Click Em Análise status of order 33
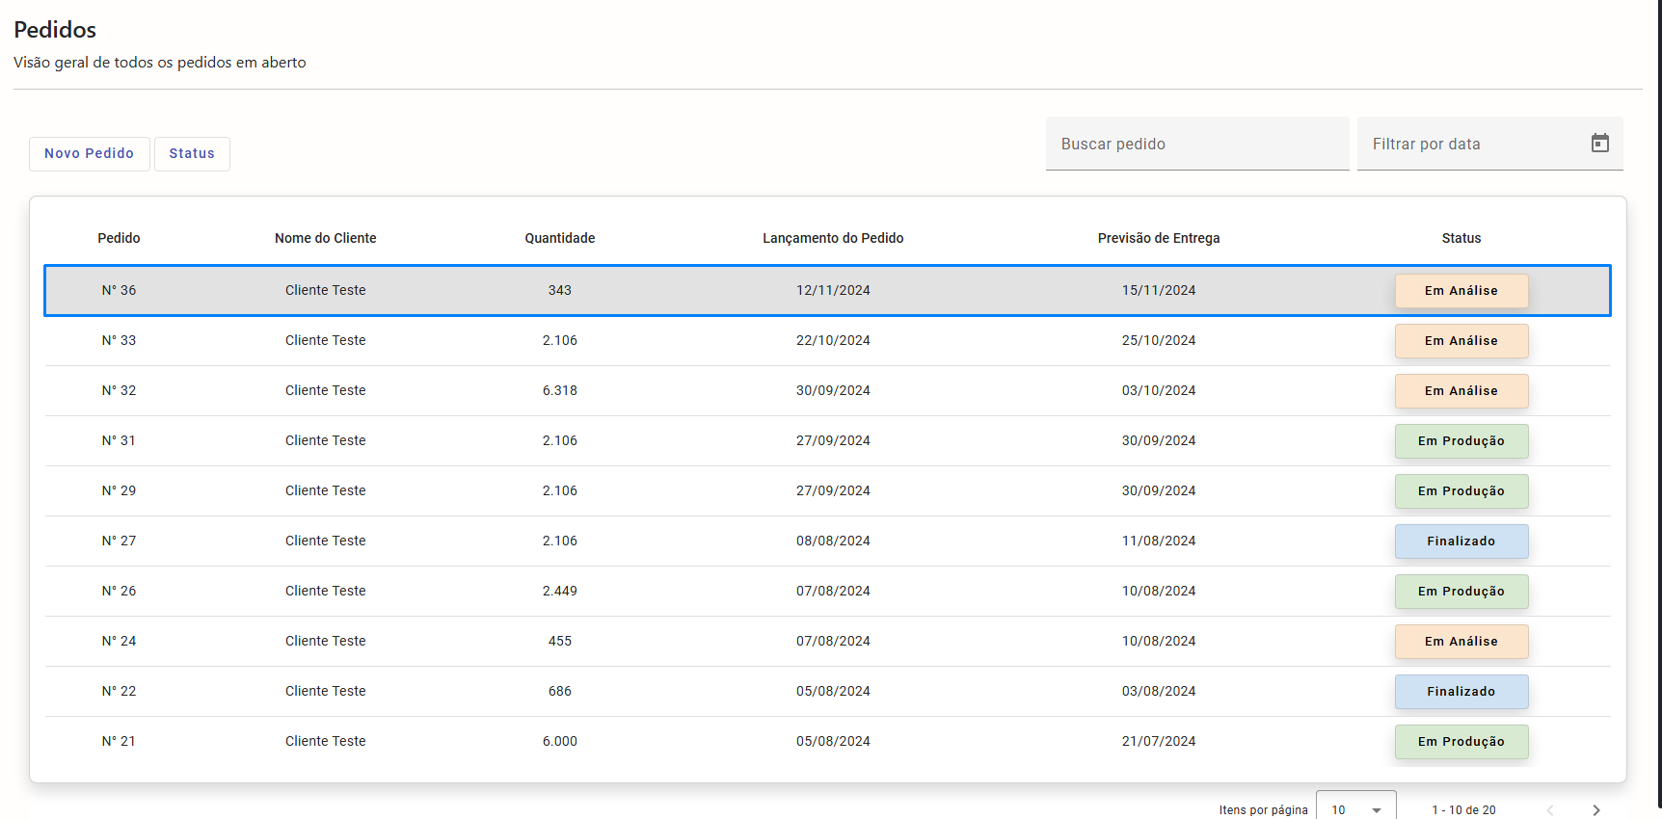 [x=1461, y=340]
